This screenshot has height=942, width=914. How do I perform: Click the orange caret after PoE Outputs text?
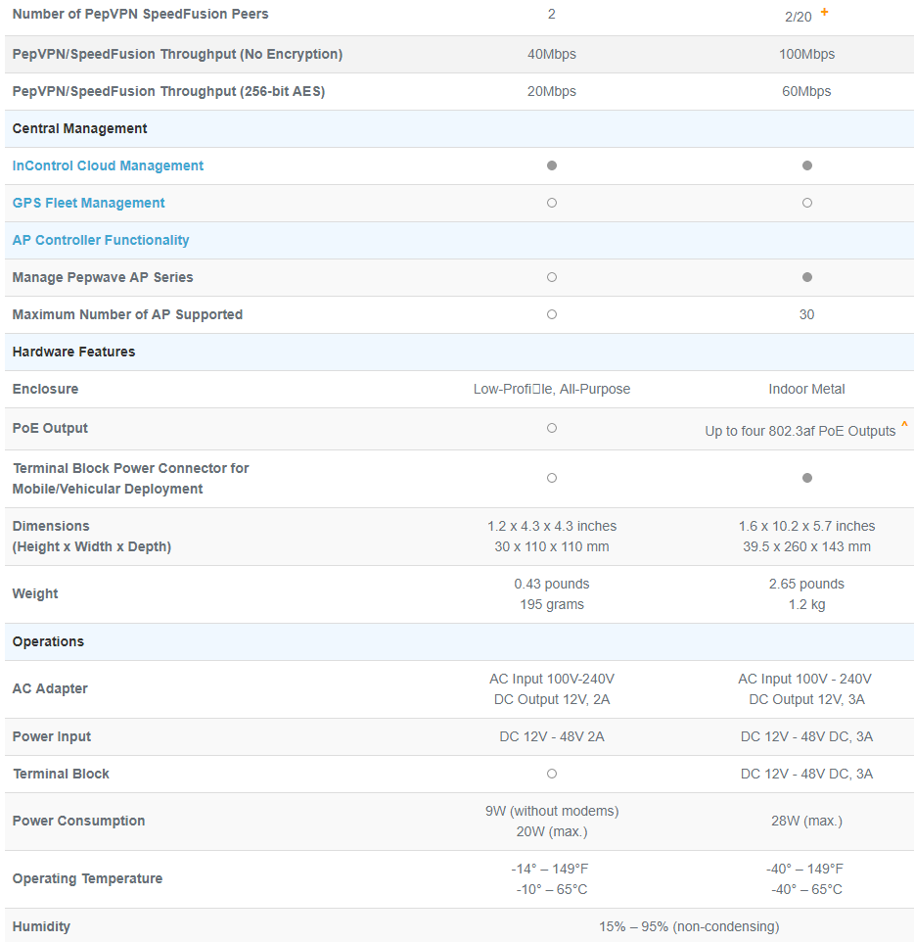coord(904,426)
